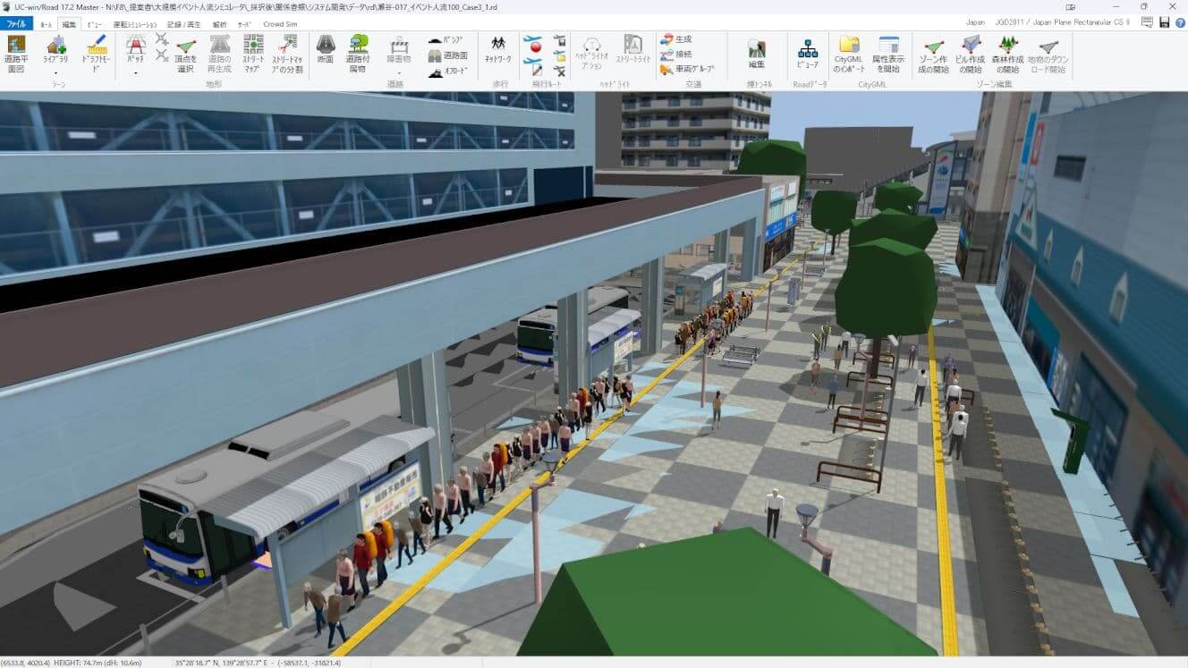Select the 頂点を選択 vertex tool
The height and width of the screenshot is (668, 1188).
tap(186, 54)
